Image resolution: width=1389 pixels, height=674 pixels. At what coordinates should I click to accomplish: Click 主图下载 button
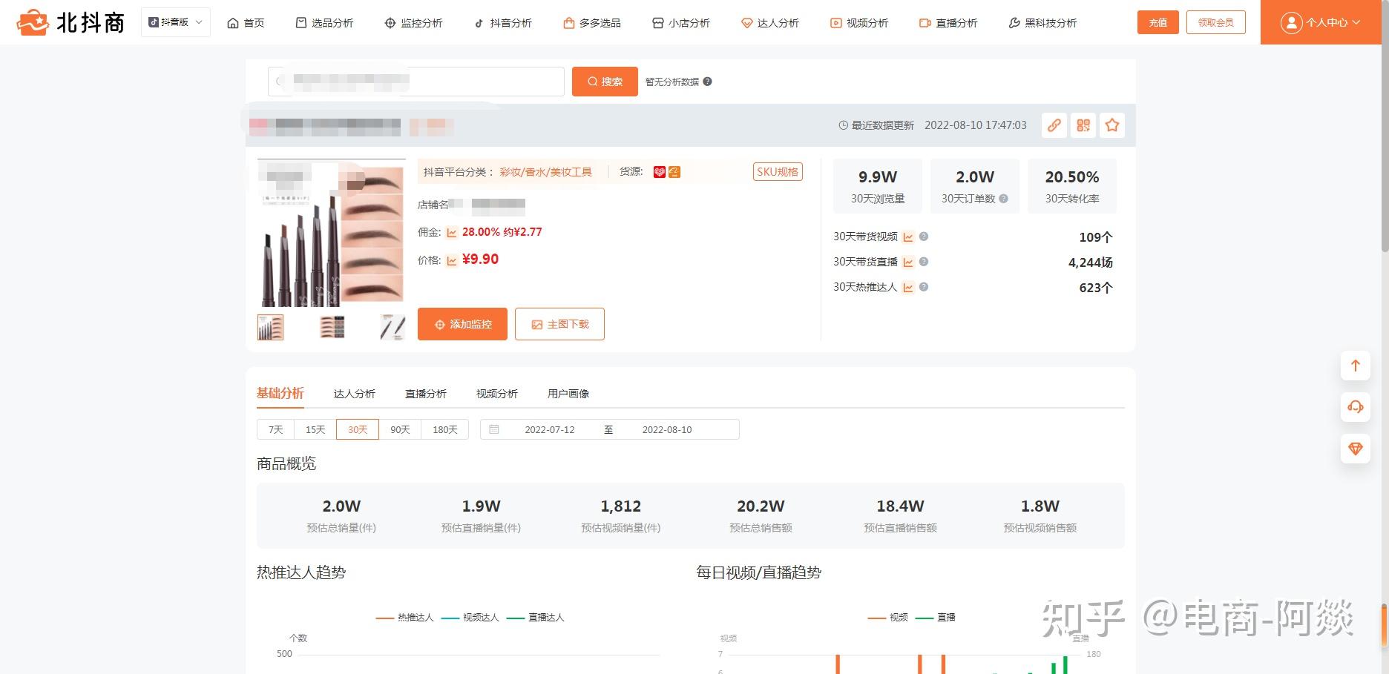559,324
